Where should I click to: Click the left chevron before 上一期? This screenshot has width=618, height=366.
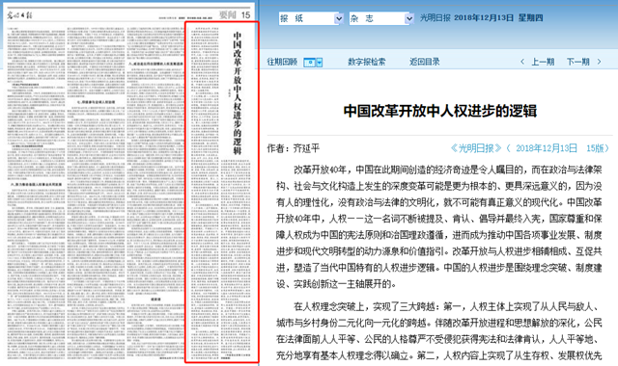coord(522,62)
